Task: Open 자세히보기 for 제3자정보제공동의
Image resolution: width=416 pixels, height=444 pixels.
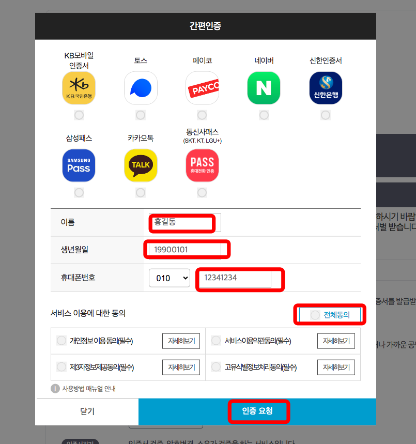Action: (181, 368)
